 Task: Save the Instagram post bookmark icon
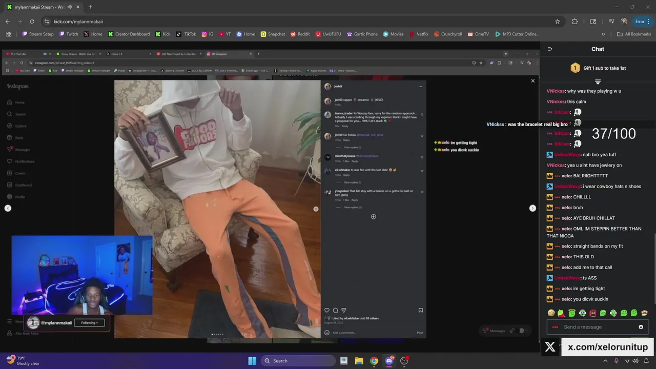point(420,310)
